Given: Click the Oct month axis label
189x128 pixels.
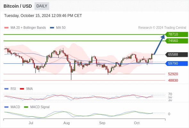Looking at the screenshot, I should 137,123.
